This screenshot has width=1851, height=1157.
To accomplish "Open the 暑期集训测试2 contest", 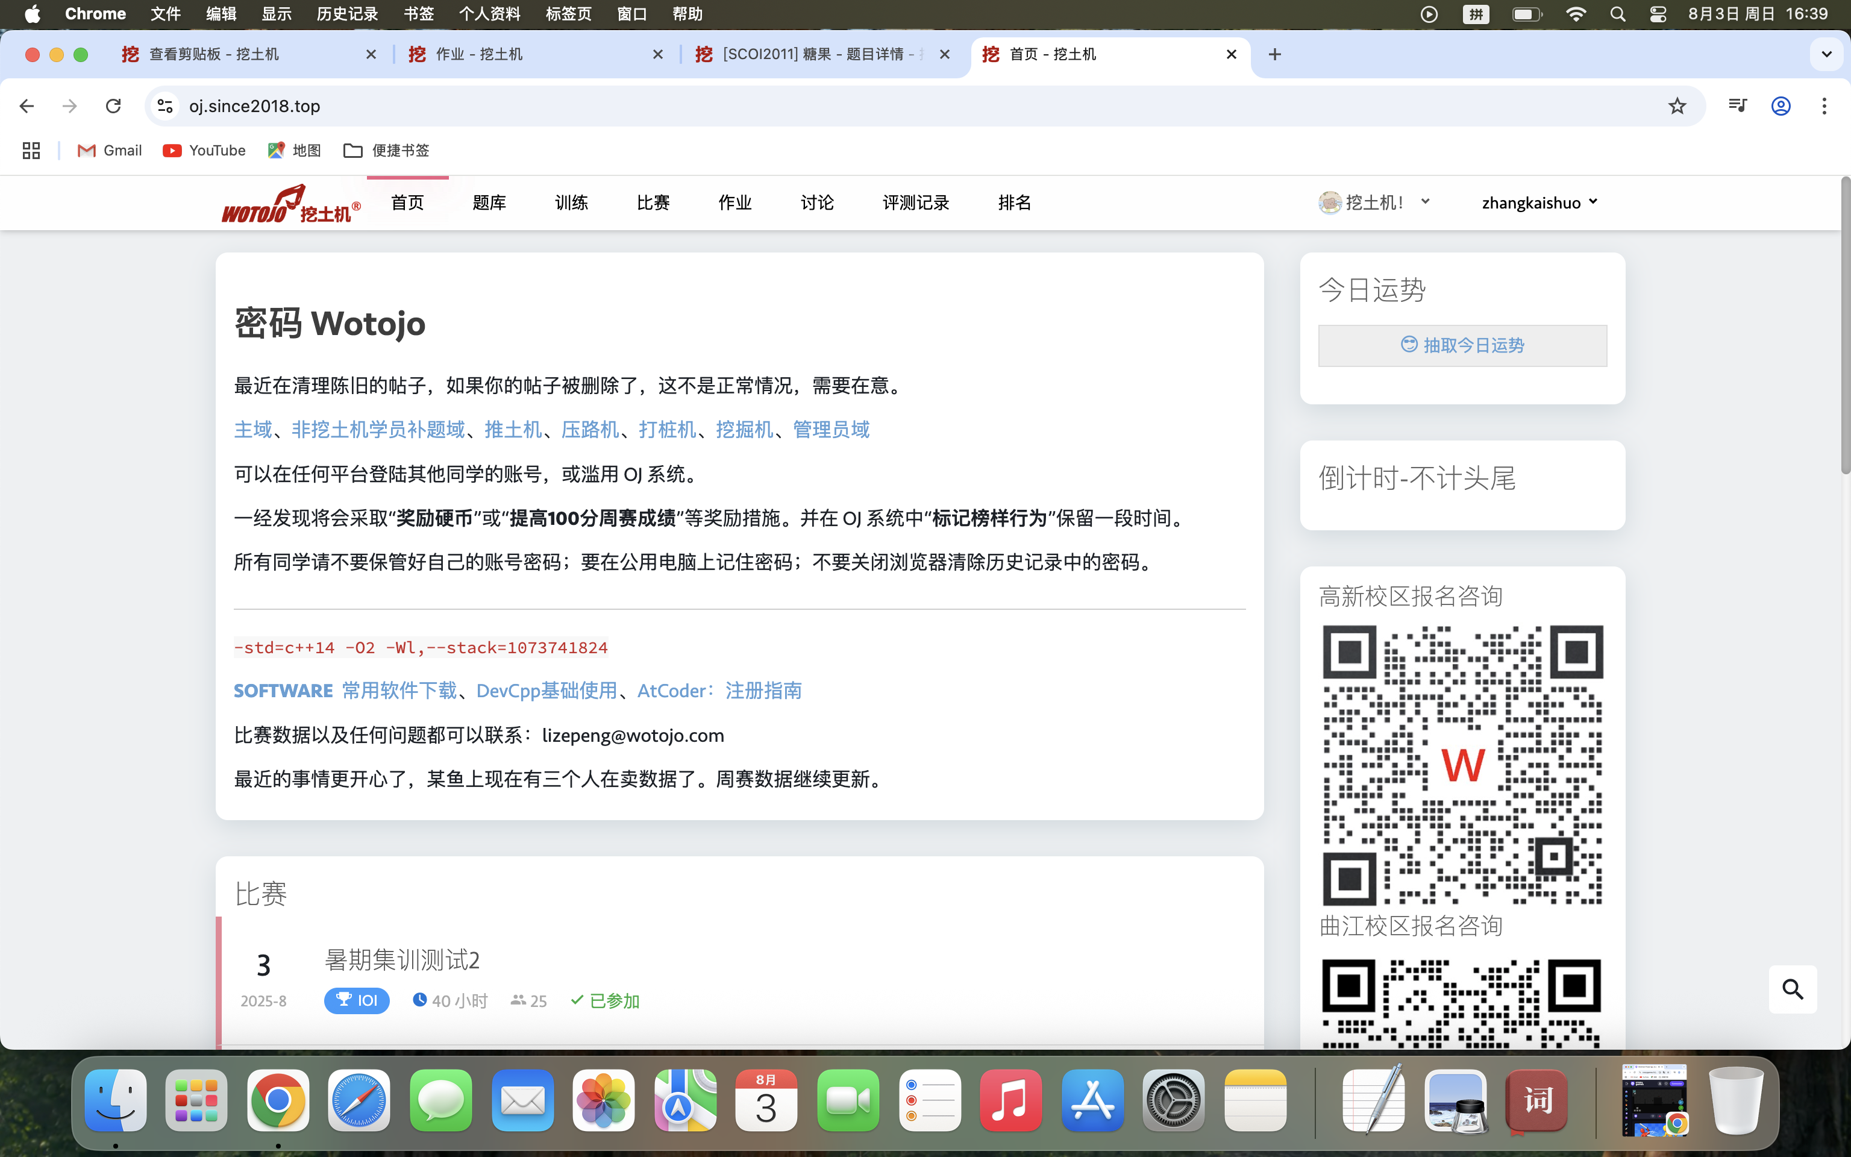I will coord(402,959).
